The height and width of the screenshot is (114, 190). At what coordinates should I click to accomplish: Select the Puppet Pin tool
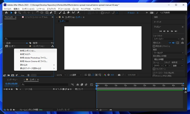[78, 12]
